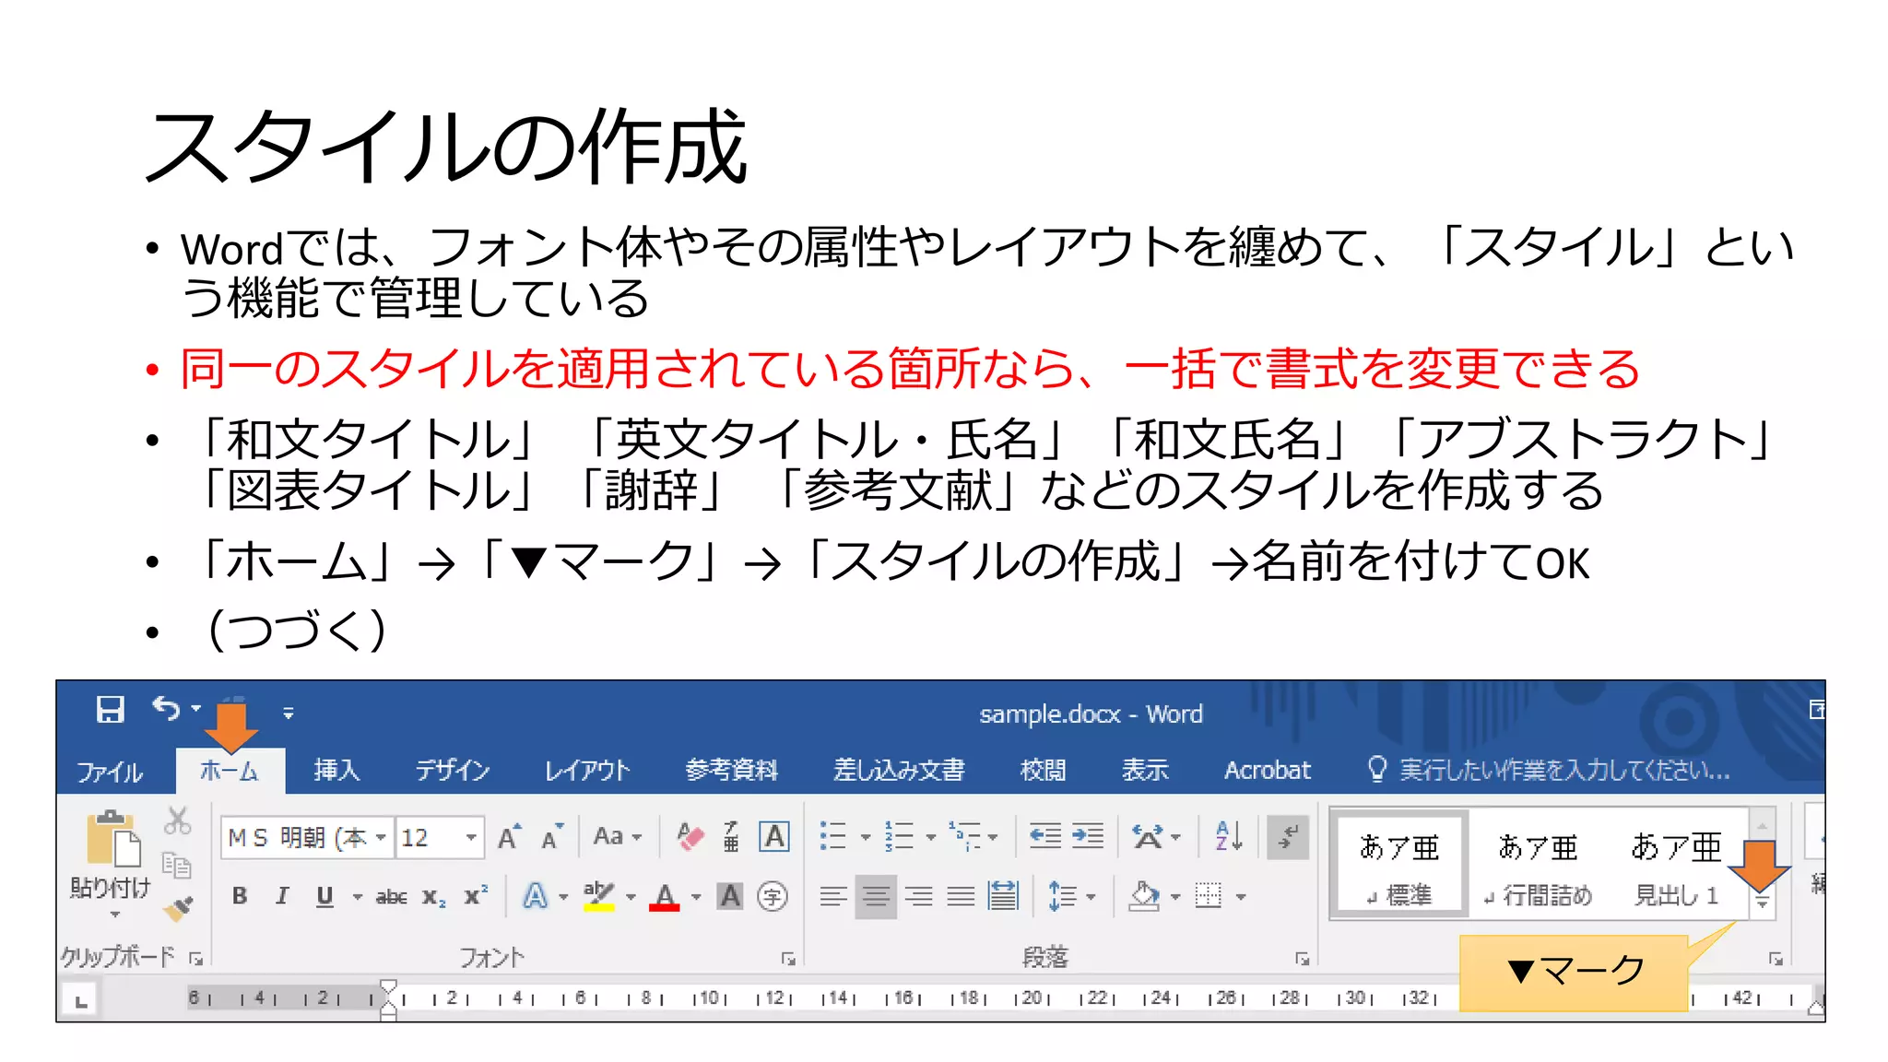Click the Clear All Formatting eraser icon
The width and height of the screenshot is (1888, 1062).
coord(690,837)
